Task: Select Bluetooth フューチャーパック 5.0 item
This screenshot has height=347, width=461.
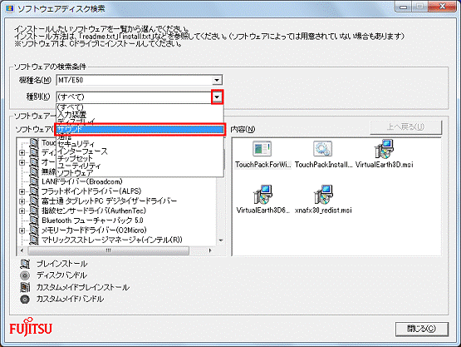Action: (92, 221)
